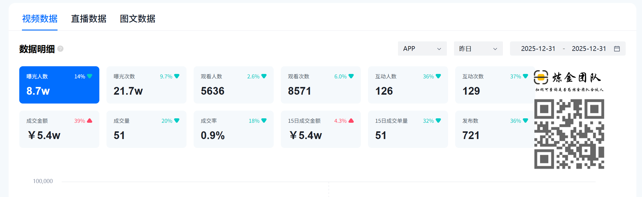Open the calendar icon in date range
The width and height of the screenshot is (642, 197).
click(617, 49)
